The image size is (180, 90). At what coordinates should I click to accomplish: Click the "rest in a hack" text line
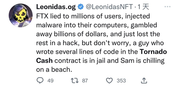(x=100, y=43)
